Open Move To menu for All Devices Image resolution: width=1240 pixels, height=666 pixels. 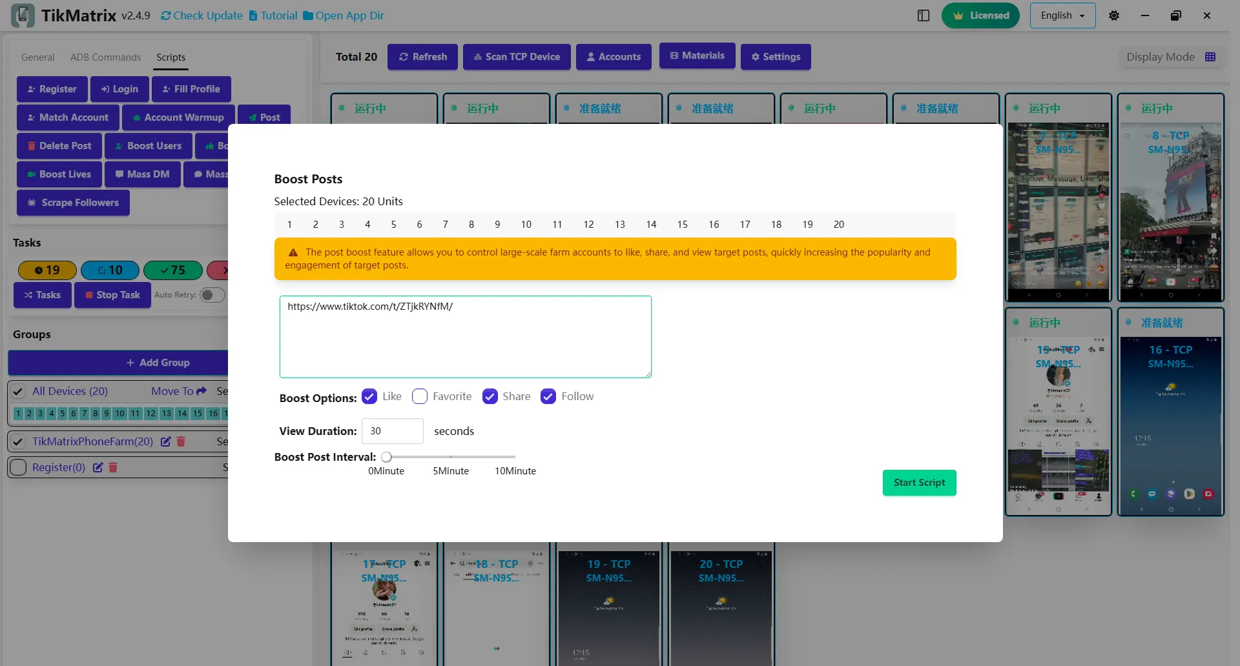179,391
